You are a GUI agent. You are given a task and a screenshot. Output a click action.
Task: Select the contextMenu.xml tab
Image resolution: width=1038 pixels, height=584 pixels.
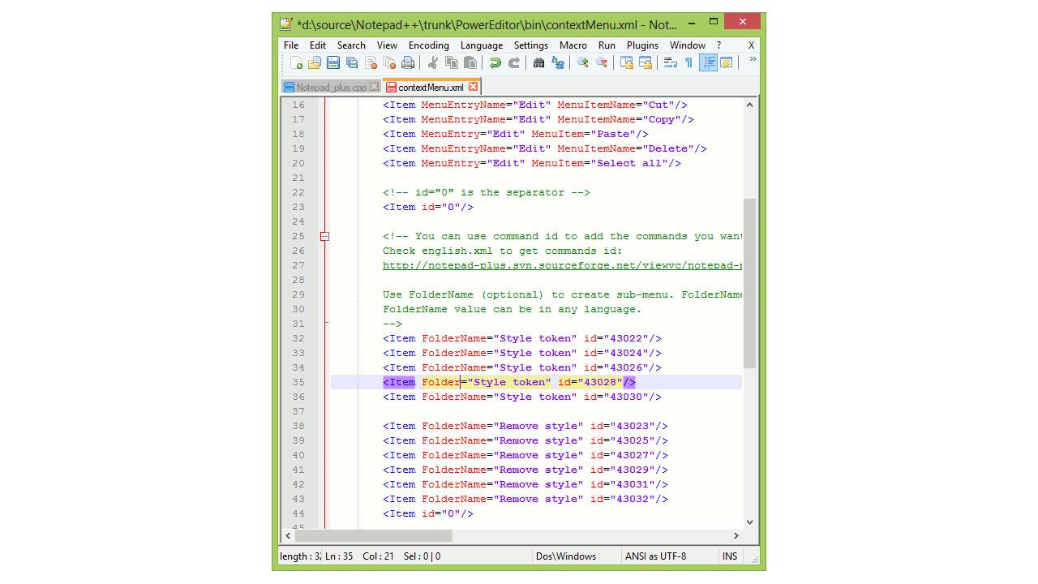431,87
